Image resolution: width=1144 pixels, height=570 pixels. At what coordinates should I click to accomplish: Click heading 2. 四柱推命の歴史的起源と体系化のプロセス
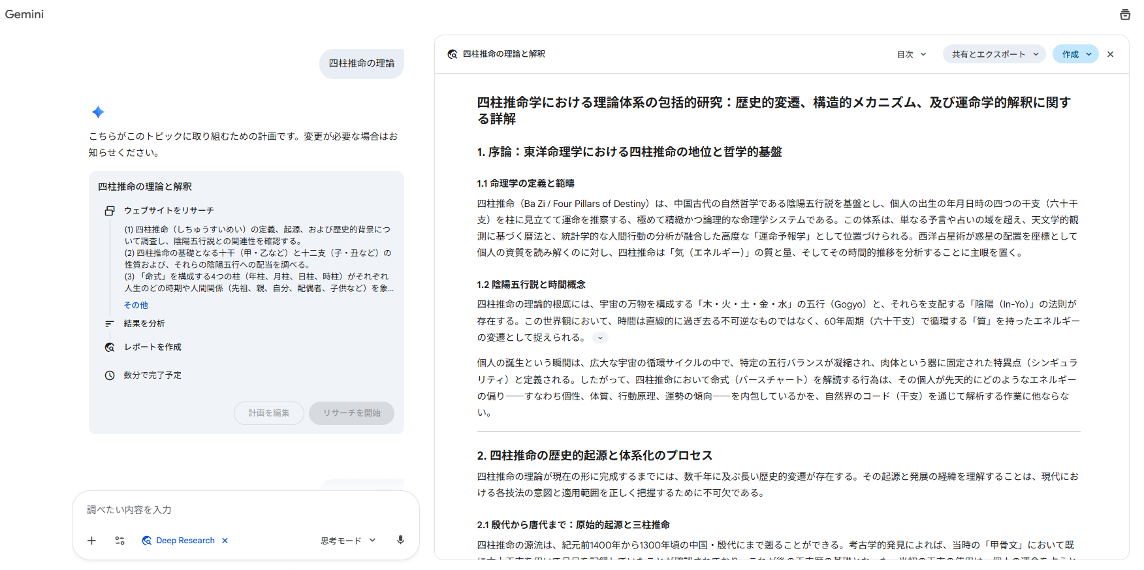[x=595, y=456]
